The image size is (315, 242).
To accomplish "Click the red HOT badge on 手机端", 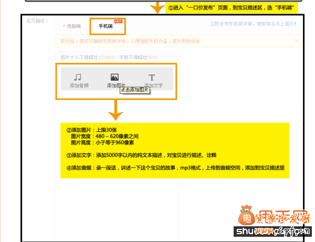I will point(118,21).
